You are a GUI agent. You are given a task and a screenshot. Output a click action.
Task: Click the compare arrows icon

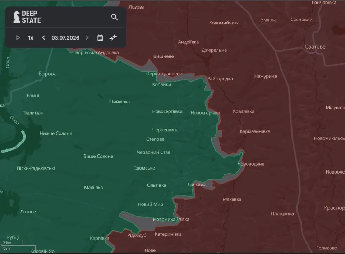tap(113, 38)
